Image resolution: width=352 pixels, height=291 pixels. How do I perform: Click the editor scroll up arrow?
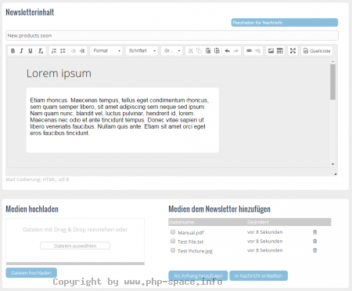pyautogui.click(x=332, y=61)
